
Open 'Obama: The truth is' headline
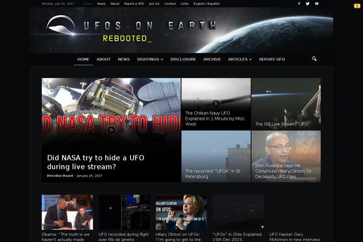coord(65,237)
